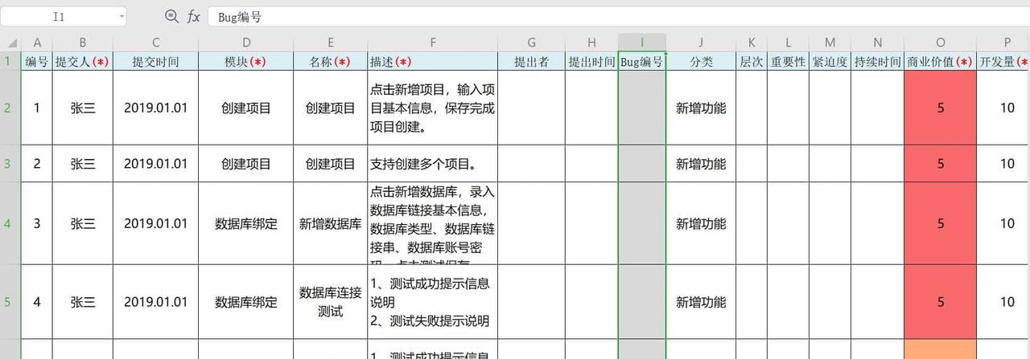The width and height of the screenshot is (1030, 359).
Task: Select column A header
Action: pos(36,43)
